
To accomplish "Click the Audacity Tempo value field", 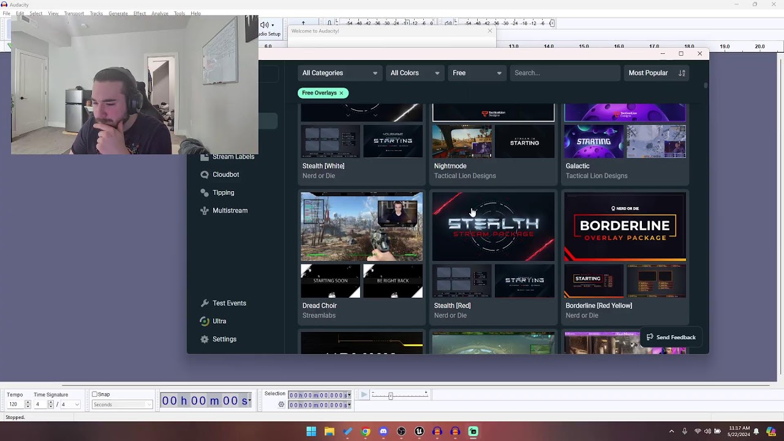I will 15,404.
